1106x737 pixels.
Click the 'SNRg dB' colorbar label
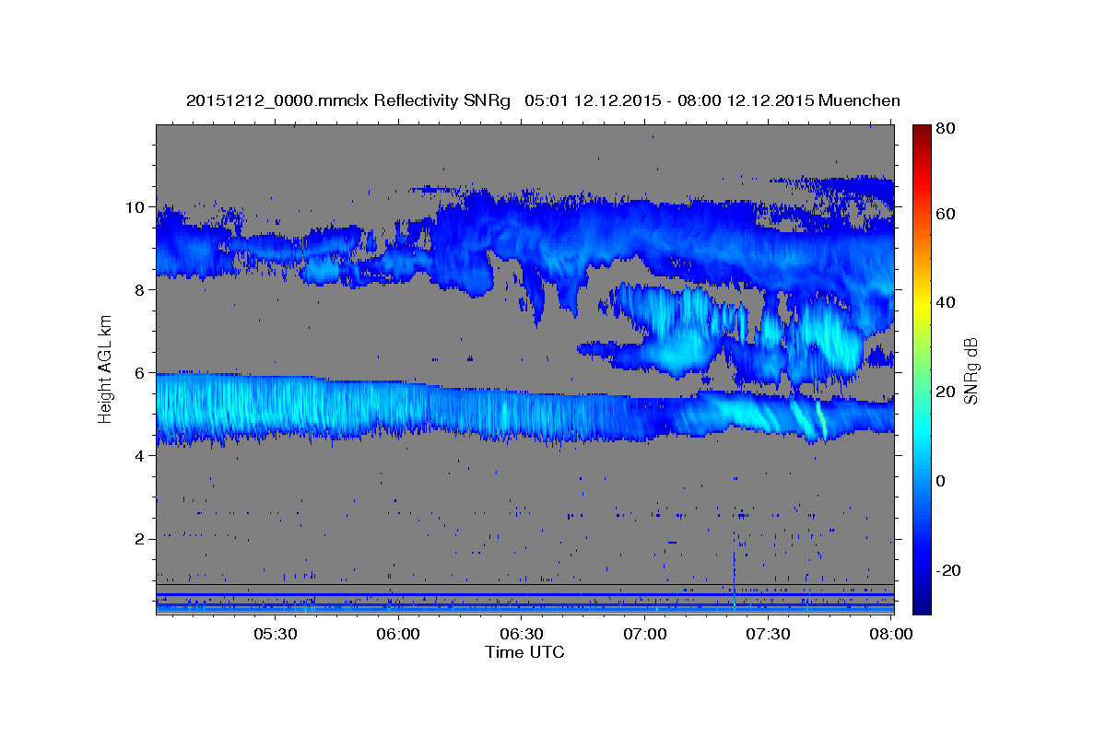970,370
